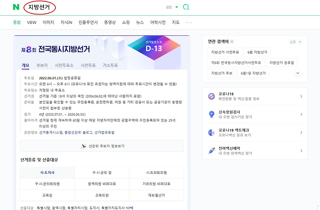Viewport: 320px width, 210px height.
Task: Show more search categories (three dots)
Action: pyautogui.click(x=189, y=23)
